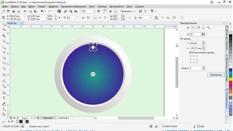233x131 pixels.
Task: Click the Import icon in the toolbar
Action: click(66, 11)
